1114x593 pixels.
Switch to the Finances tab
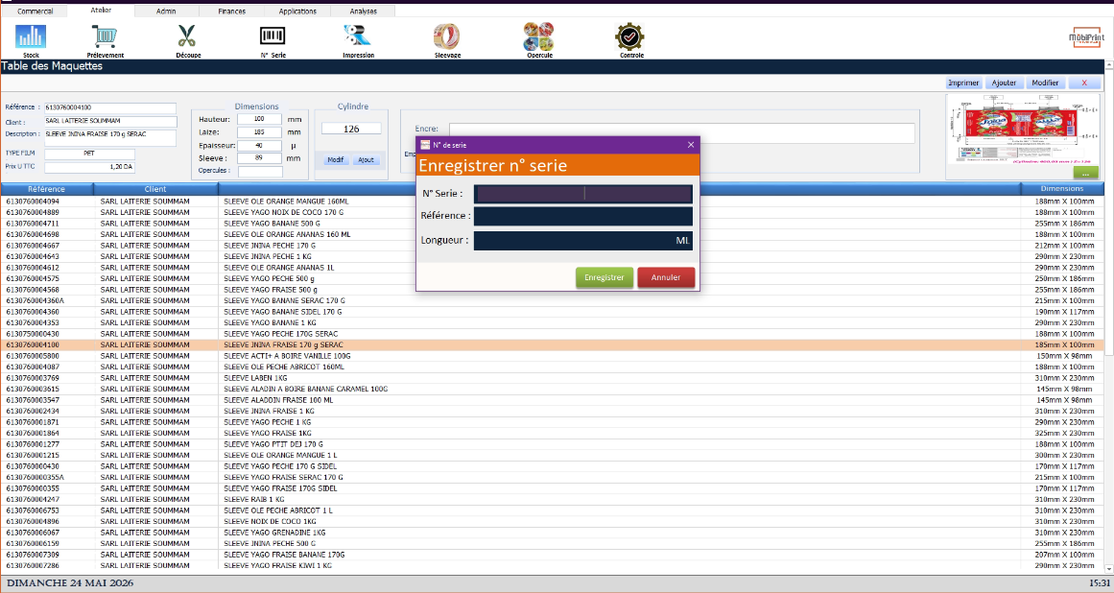click(x=231, y=12)
